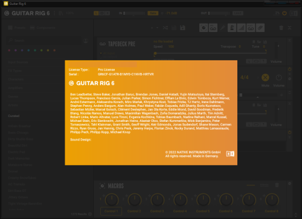Toggle the header power bypass button

pos(284,13)
